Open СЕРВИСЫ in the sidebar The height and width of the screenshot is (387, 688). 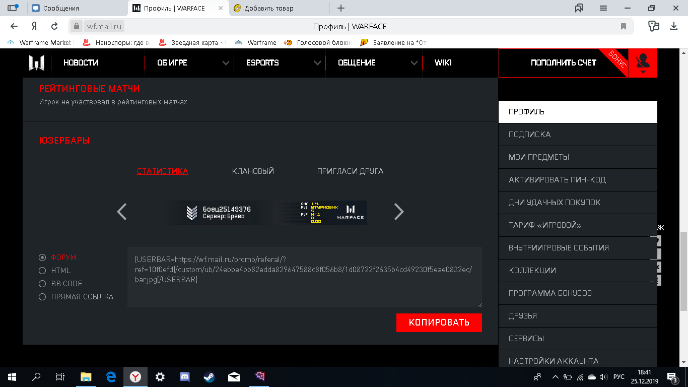pyautogui.click(x=578, y=339)
